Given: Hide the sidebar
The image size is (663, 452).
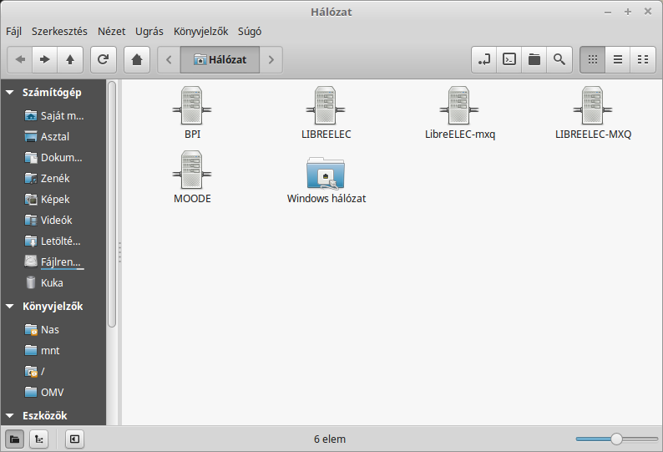Looking at the screenshot, I should pyautogui.click(x=74, y=439).
